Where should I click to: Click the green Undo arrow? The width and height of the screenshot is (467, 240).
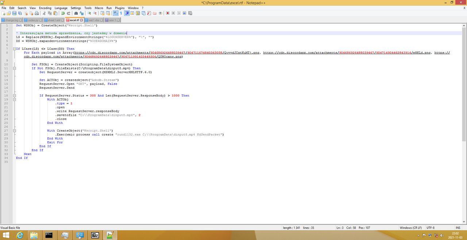pyautogui.click(x=63, y=13)
